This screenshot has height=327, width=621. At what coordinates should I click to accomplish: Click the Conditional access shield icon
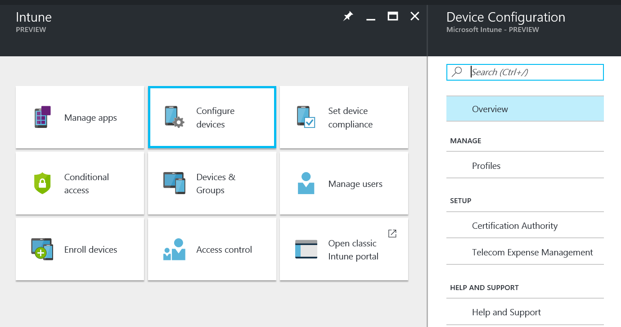42,183
